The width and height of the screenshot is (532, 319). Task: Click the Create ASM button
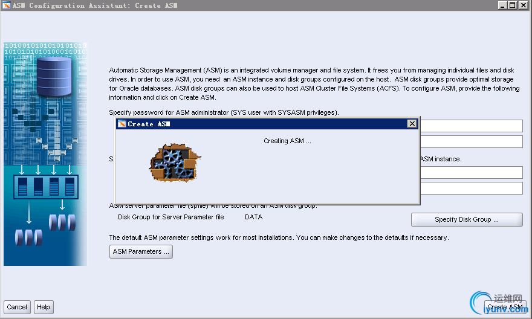pos(505,307)
